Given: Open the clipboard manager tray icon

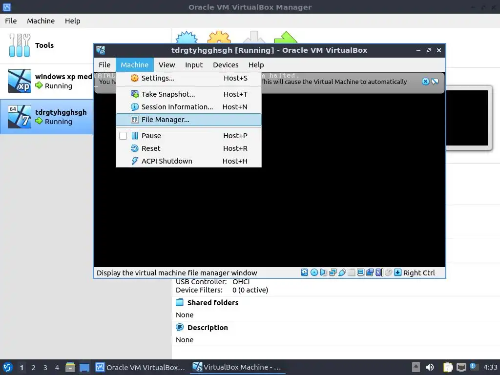Looking at the screenshot, I should 448,367.
